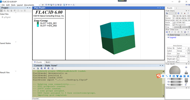Open the y.f3grid data file
The width and height of the screenshot is (190, 100).
(x=7, y=17)
